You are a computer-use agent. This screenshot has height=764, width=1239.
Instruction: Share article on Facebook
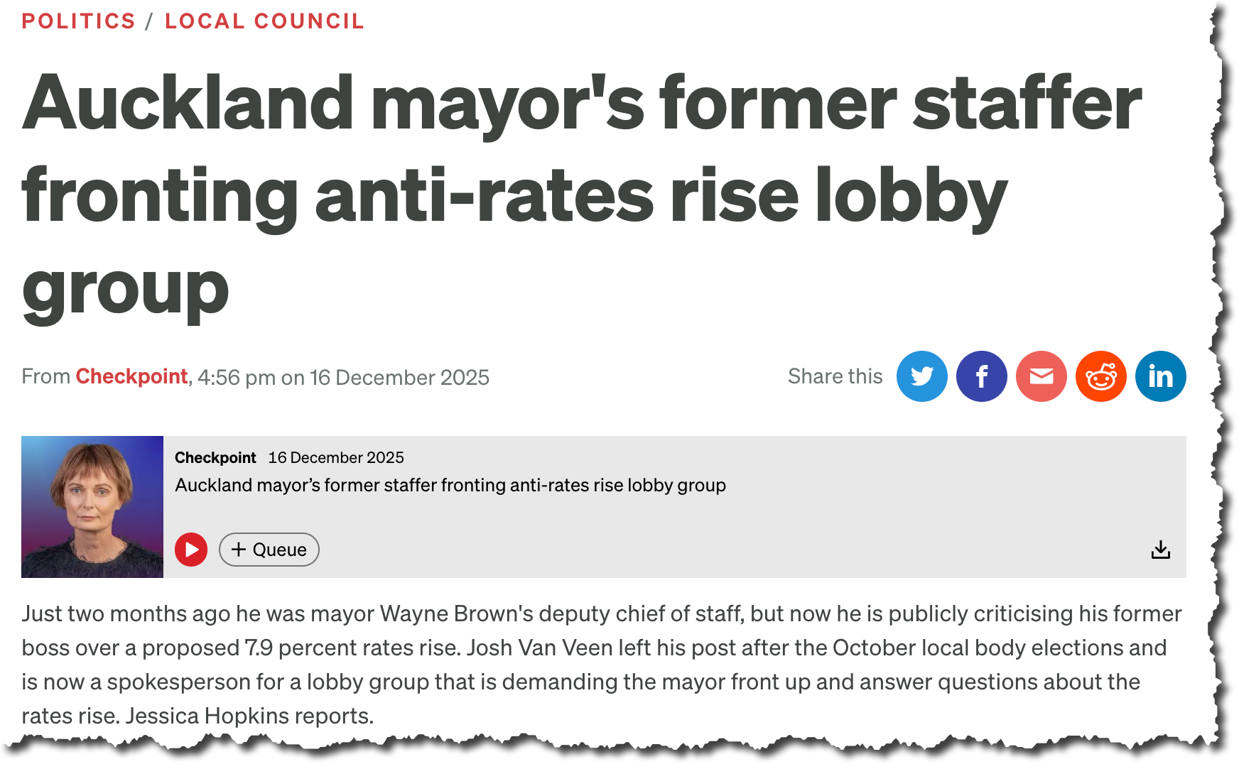(x=981, y=376)
